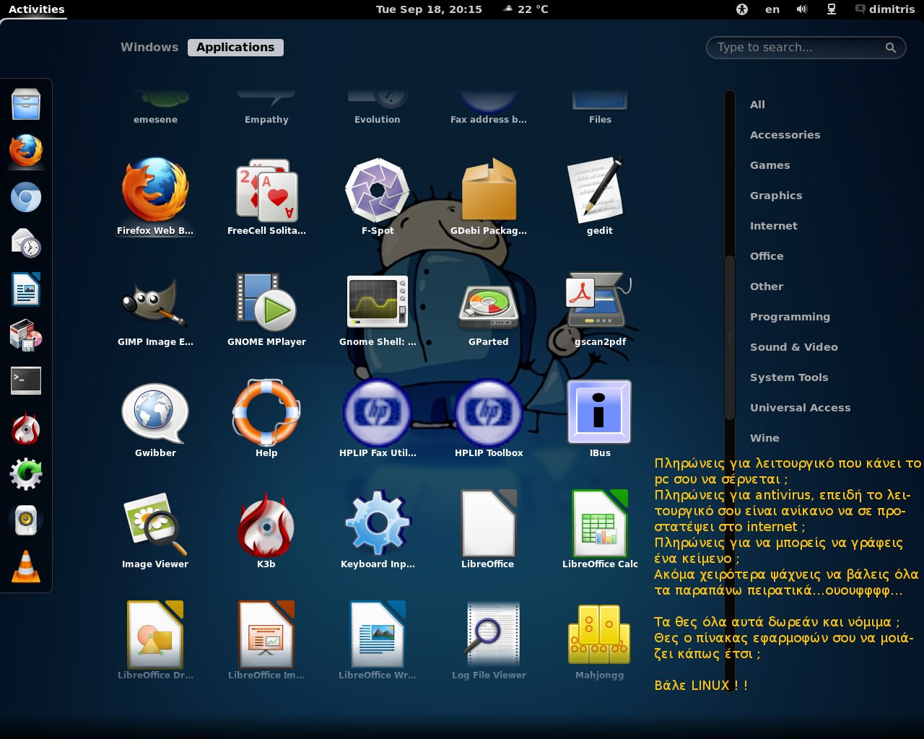Open the dimitris user menu

885,9
